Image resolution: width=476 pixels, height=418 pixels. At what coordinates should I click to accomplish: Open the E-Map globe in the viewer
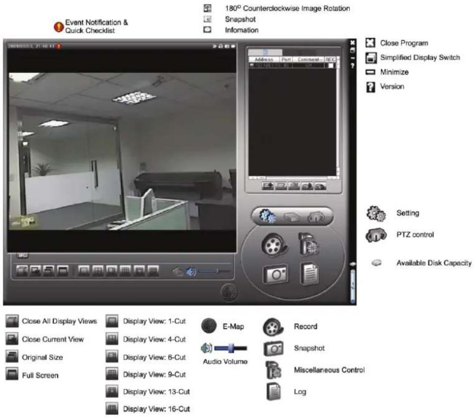pos(228,292)
